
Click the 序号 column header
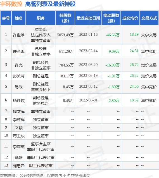[6, 18]
